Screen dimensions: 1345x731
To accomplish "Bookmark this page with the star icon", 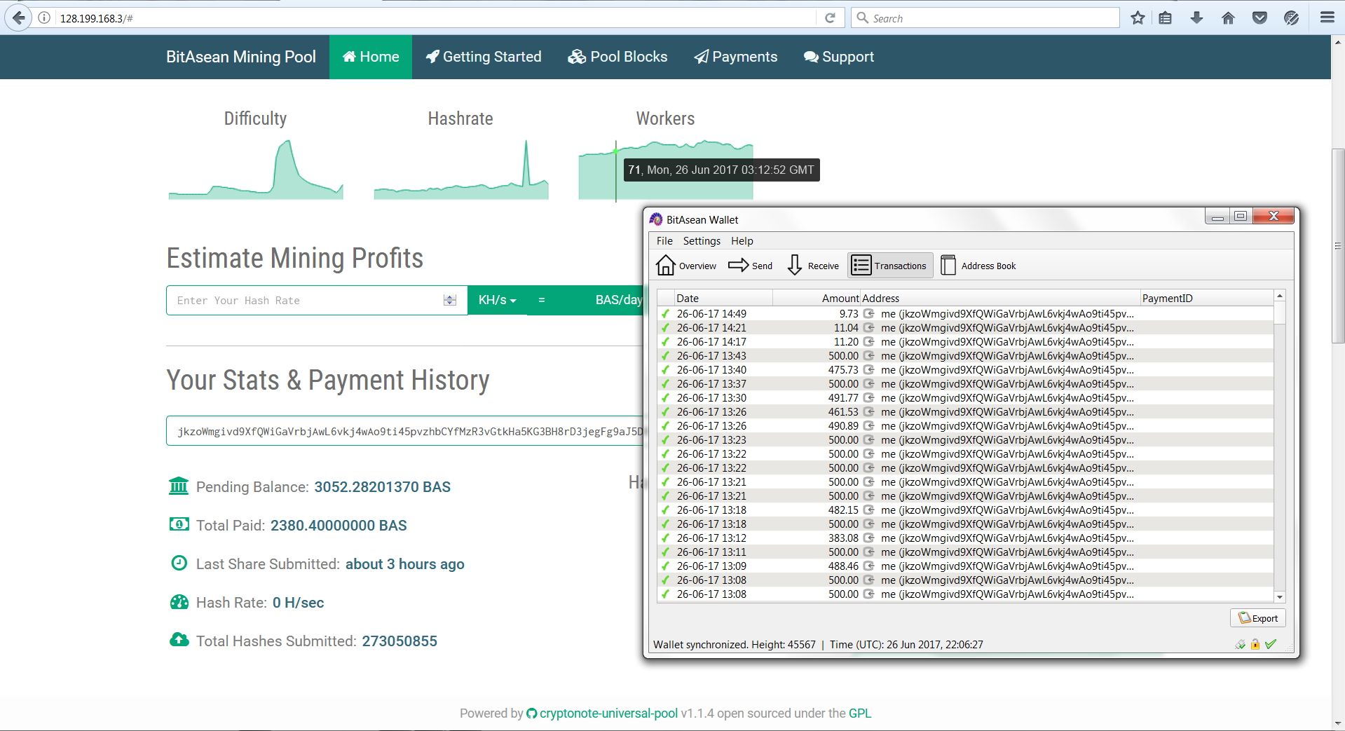I will coord(1138,18).
